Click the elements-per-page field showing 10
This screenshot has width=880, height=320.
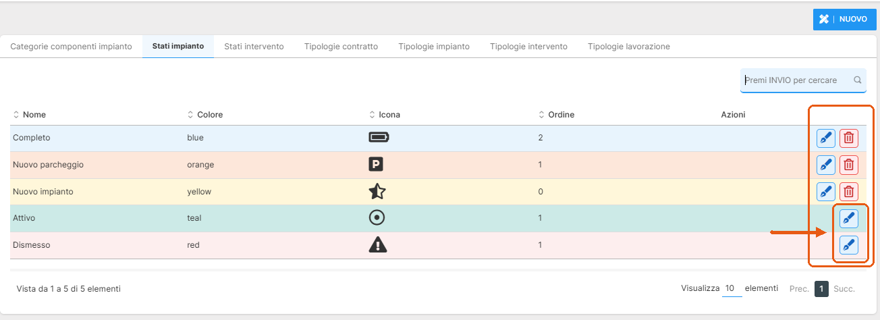point(732,289)
